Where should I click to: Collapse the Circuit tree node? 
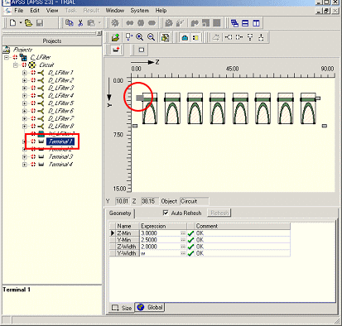coord(16,65)
